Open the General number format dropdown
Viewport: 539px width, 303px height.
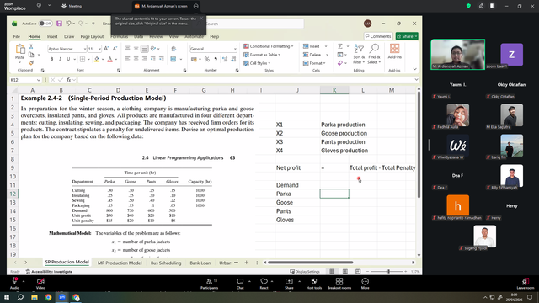coord(235,49)
